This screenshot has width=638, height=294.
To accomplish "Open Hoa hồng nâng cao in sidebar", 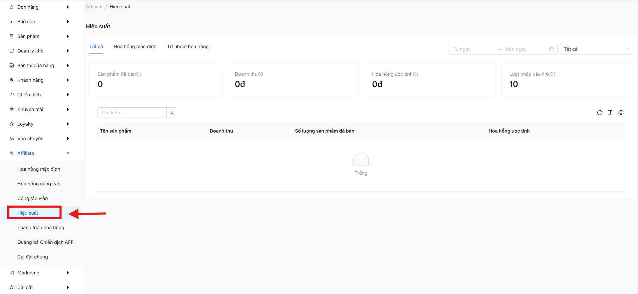I will (x=39, y=184).
